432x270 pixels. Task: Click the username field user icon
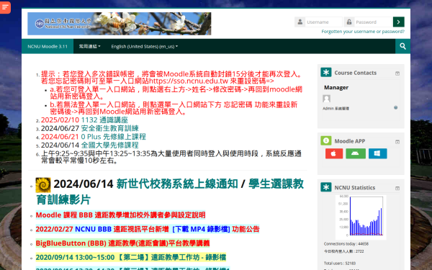click(x=300, y=22)
